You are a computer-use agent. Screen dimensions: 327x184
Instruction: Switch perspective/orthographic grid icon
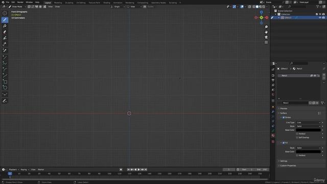pos(266,42)
